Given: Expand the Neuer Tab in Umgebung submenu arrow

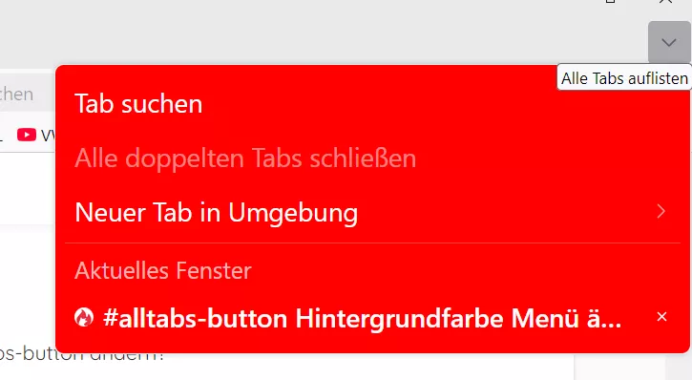Looking at the screenshot, I should click(x=661, y=211).
